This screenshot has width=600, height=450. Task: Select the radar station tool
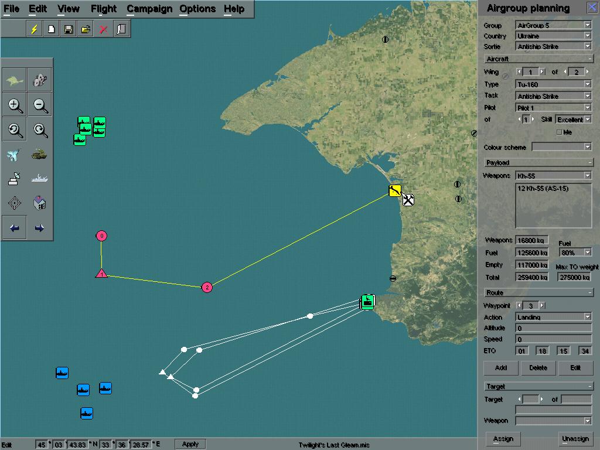(14, 179)
